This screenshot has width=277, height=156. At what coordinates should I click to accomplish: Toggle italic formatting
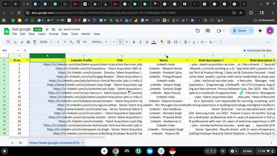pos(141,42)
